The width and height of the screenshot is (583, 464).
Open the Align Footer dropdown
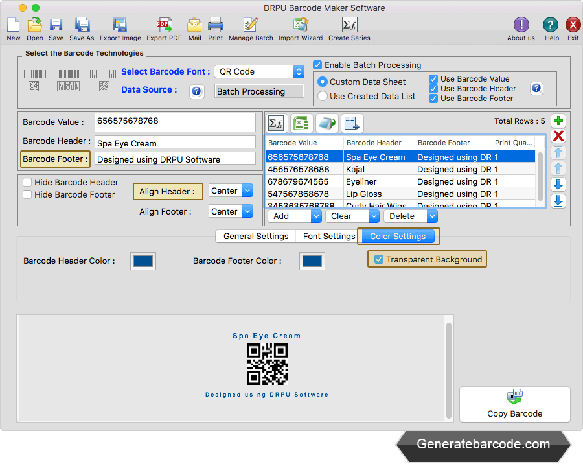231,211
